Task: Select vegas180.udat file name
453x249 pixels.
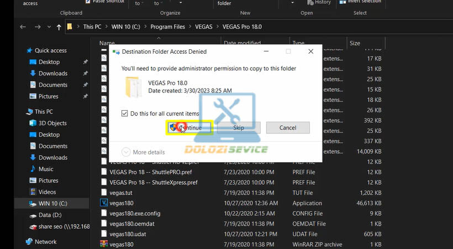Action: 128,234
